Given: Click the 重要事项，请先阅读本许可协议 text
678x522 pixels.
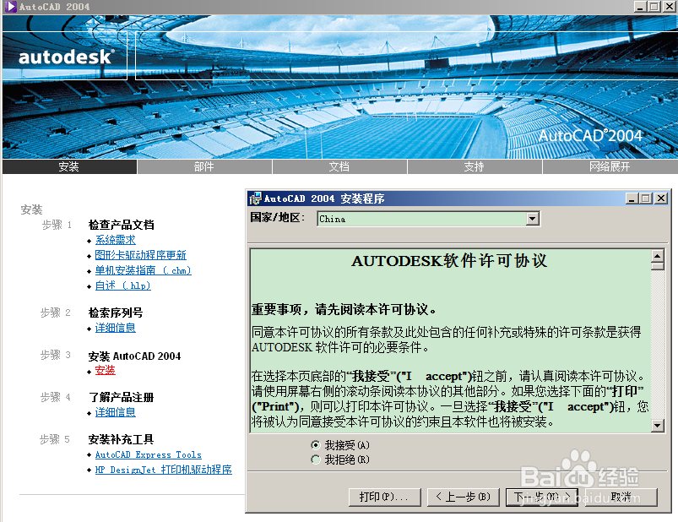Looking at the screenshot, I should tap(344, 310).
